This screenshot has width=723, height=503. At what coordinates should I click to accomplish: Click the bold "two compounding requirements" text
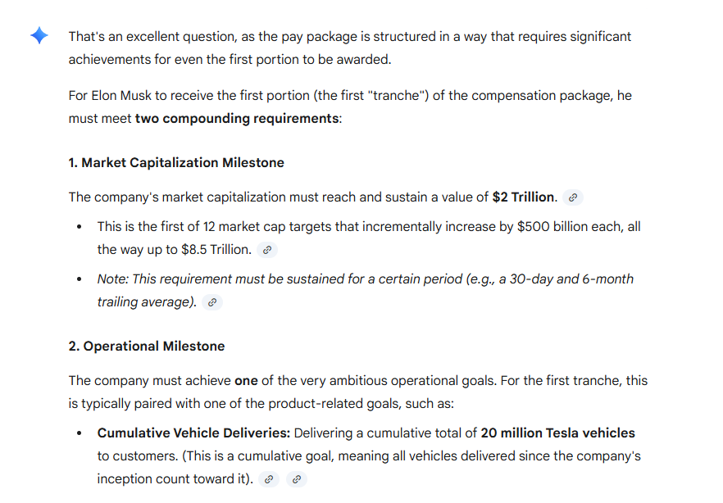(237, 119)
